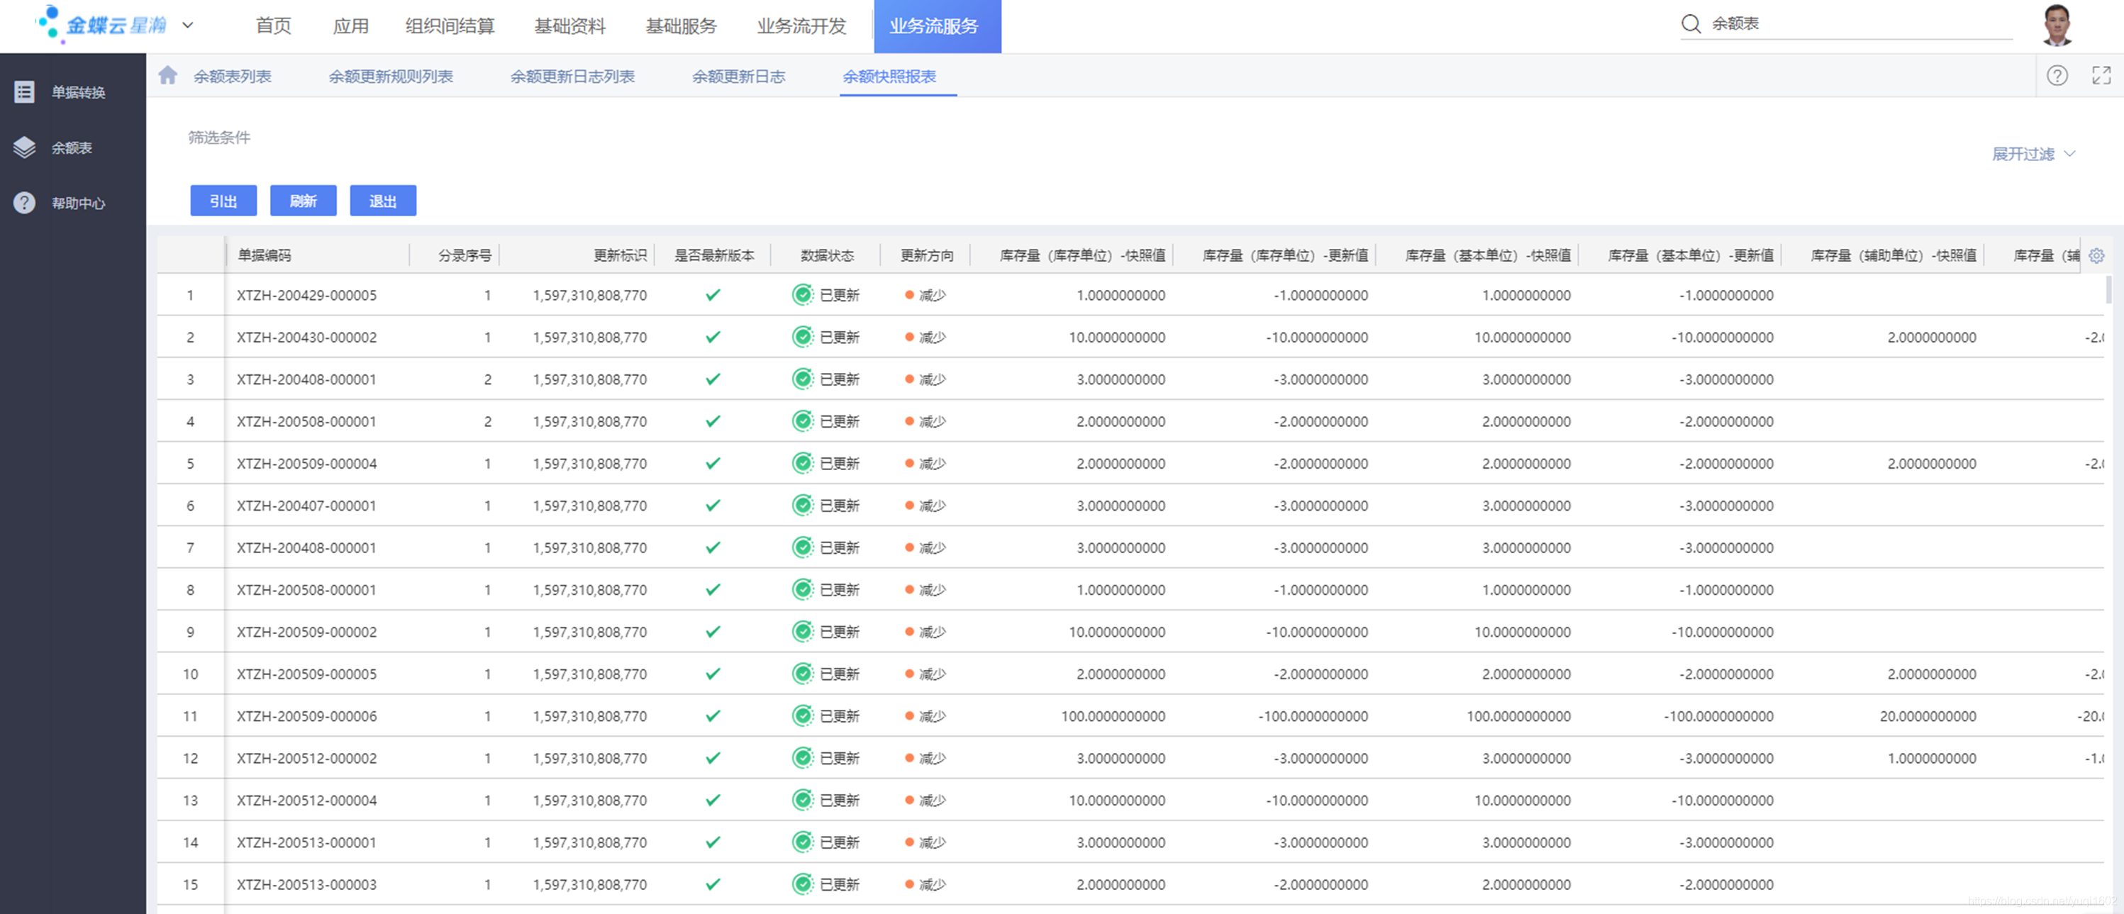Click the 余额表 layers sidebar icon
Screen dimensions: 2124x914
click(x=25, y=147)
